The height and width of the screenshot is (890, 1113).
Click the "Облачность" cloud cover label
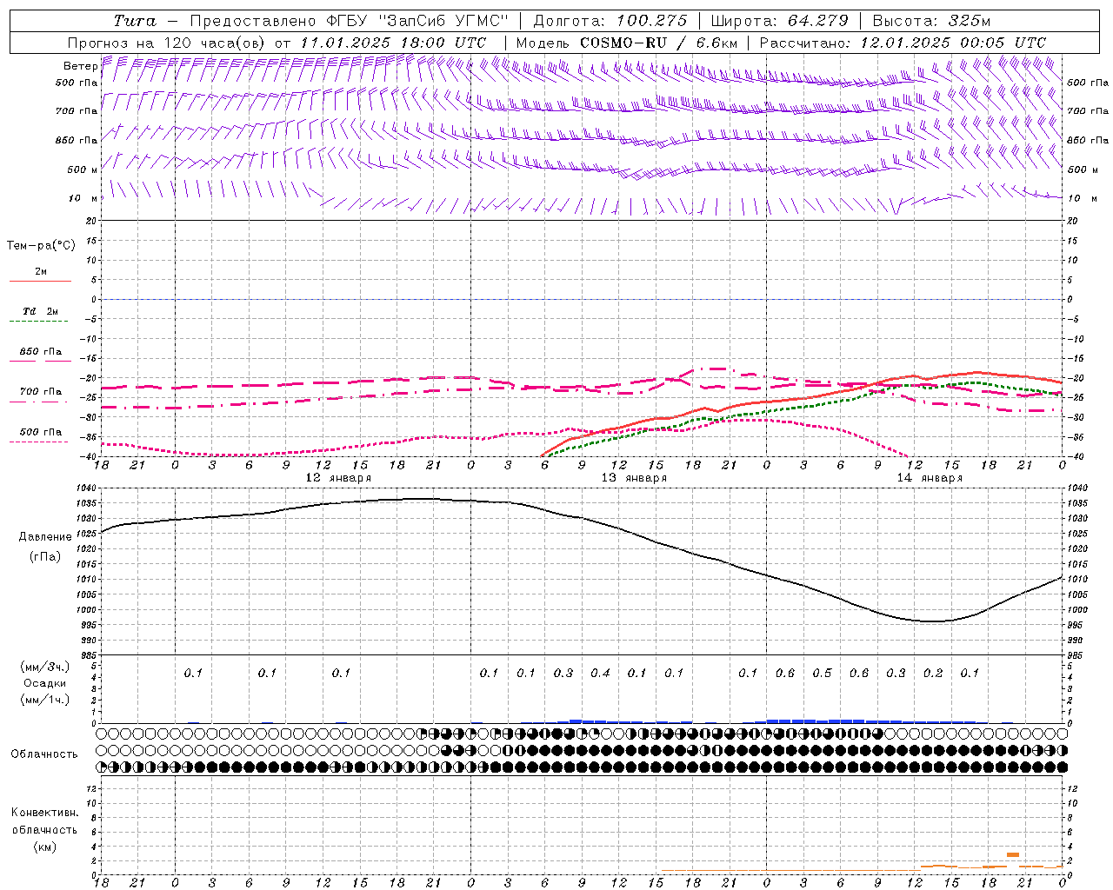(x=44, y=754)
